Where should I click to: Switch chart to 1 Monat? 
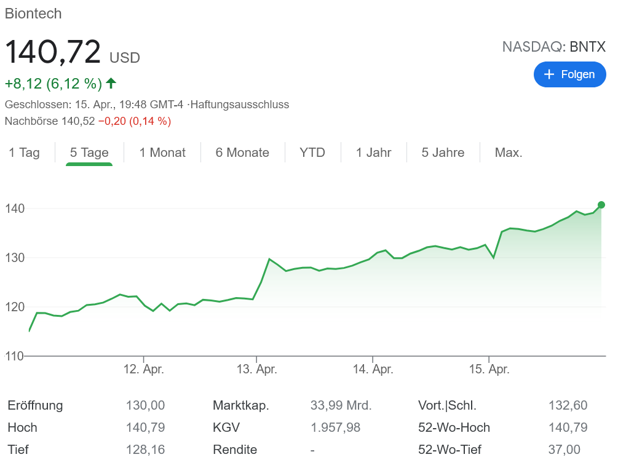(x=162, y=153)
